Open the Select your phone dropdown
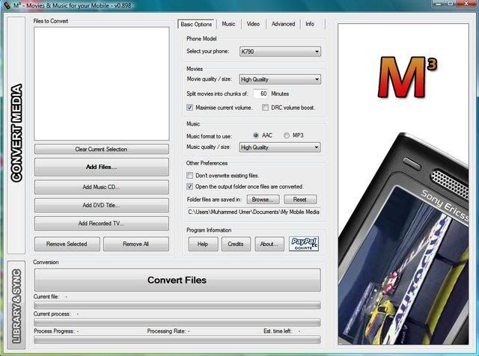 click(280, 52)
